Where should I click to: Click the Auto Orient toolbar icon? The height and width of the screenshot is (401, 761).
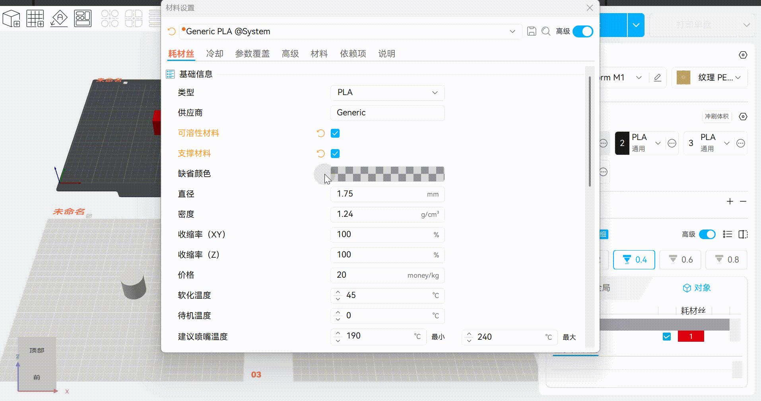(59, 18)
